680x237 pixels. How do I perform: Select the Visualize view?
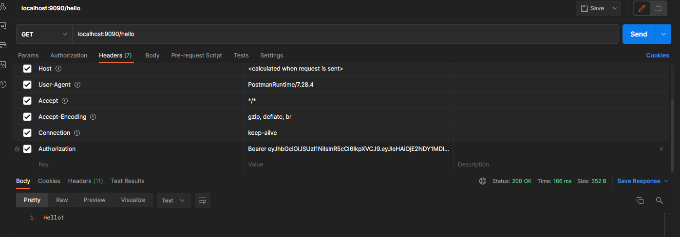pyautogui.click(x=133, y=200)
